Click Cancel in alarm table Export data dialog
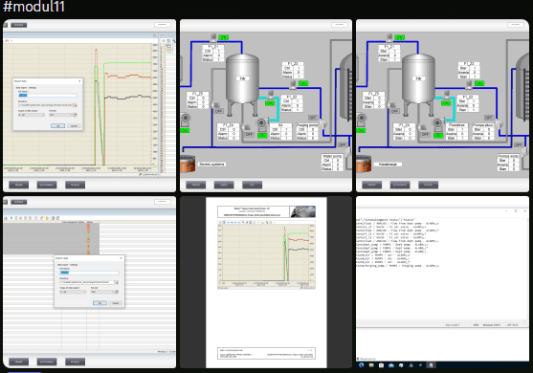 [116, 303]
